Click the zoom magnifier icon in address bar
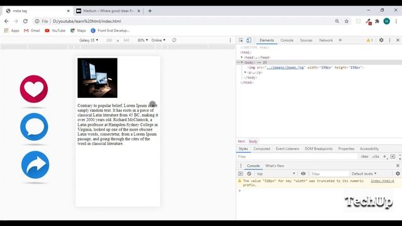The height and width of the screenshot is (226, 402). 337,21
